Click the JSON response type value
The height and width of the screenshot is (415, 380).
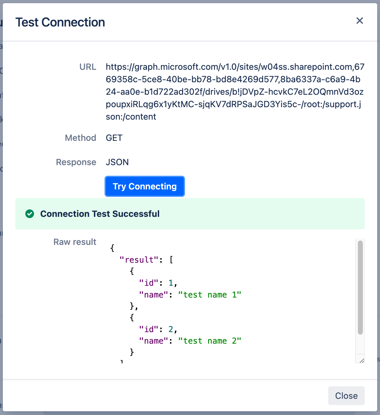tap(117, 162)
